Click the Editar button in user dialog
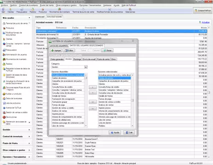Screen dimensions: 213x165 pyautogui.click(x=69, y=50)
